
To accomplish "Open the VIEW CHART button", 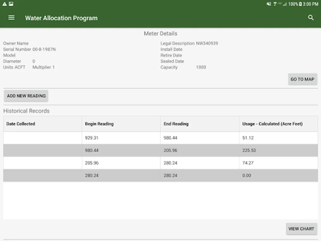I will pyautogui.click(x=301, y=229).
